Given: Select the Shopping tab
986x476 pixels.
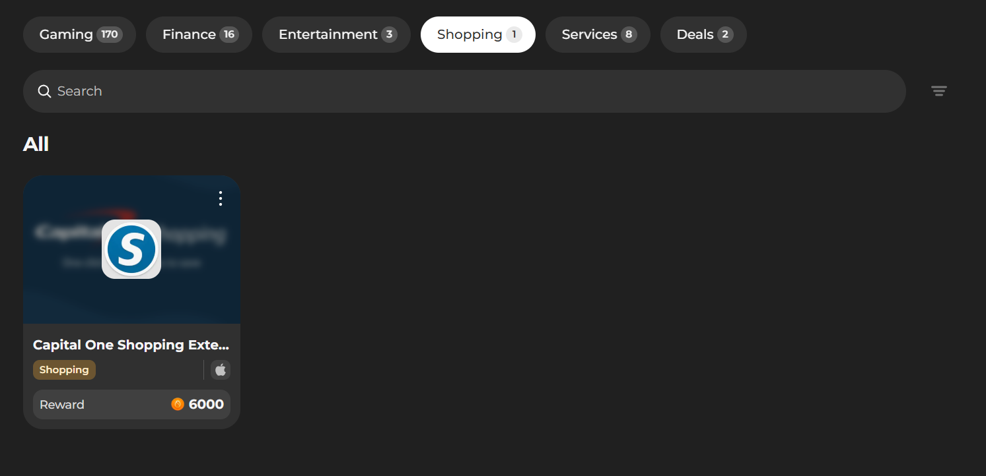Looking at the screenshot, I should tap(478, 34).
